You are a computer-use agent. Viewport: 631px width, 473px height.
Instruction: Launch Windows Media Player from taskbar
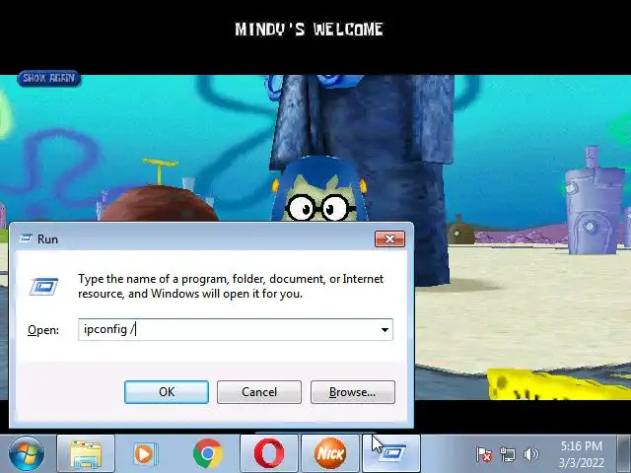145,454
